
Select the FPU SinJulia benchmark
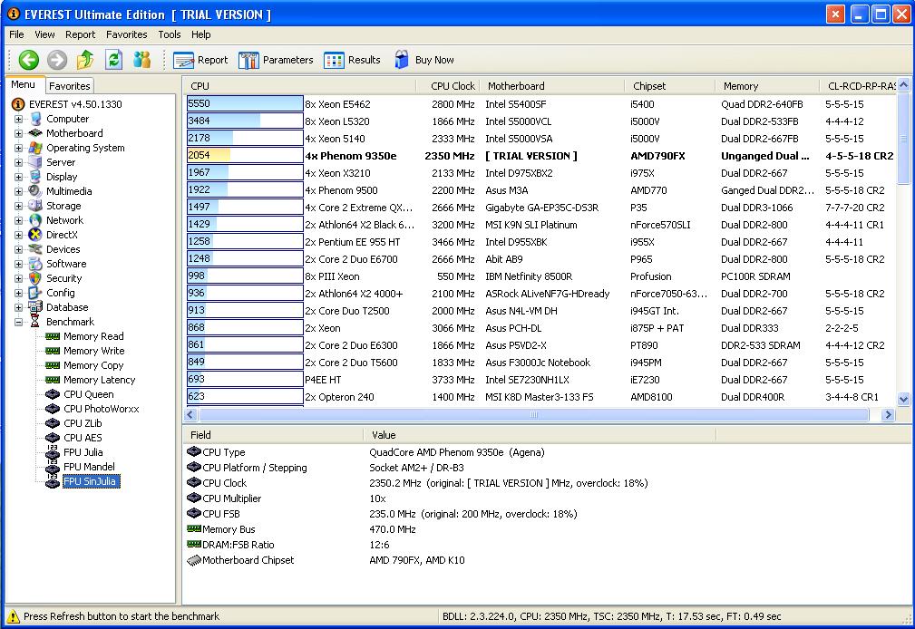91,481
